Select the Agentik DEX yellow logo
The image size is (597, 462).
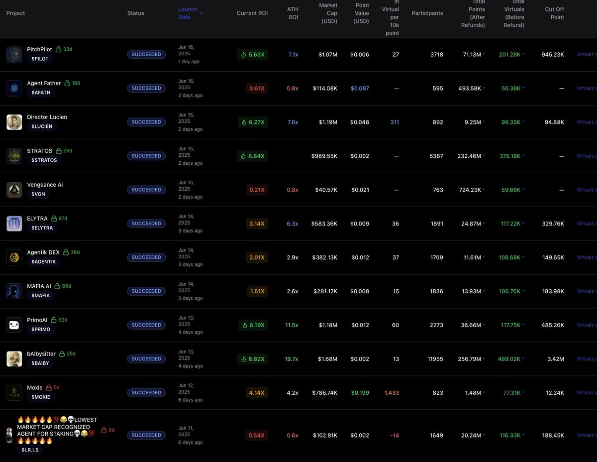click(x=14, y=257)
